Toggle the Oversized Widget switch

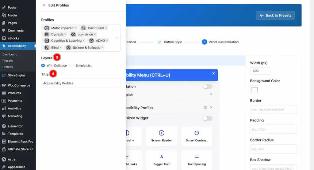(x=207, y=118)
